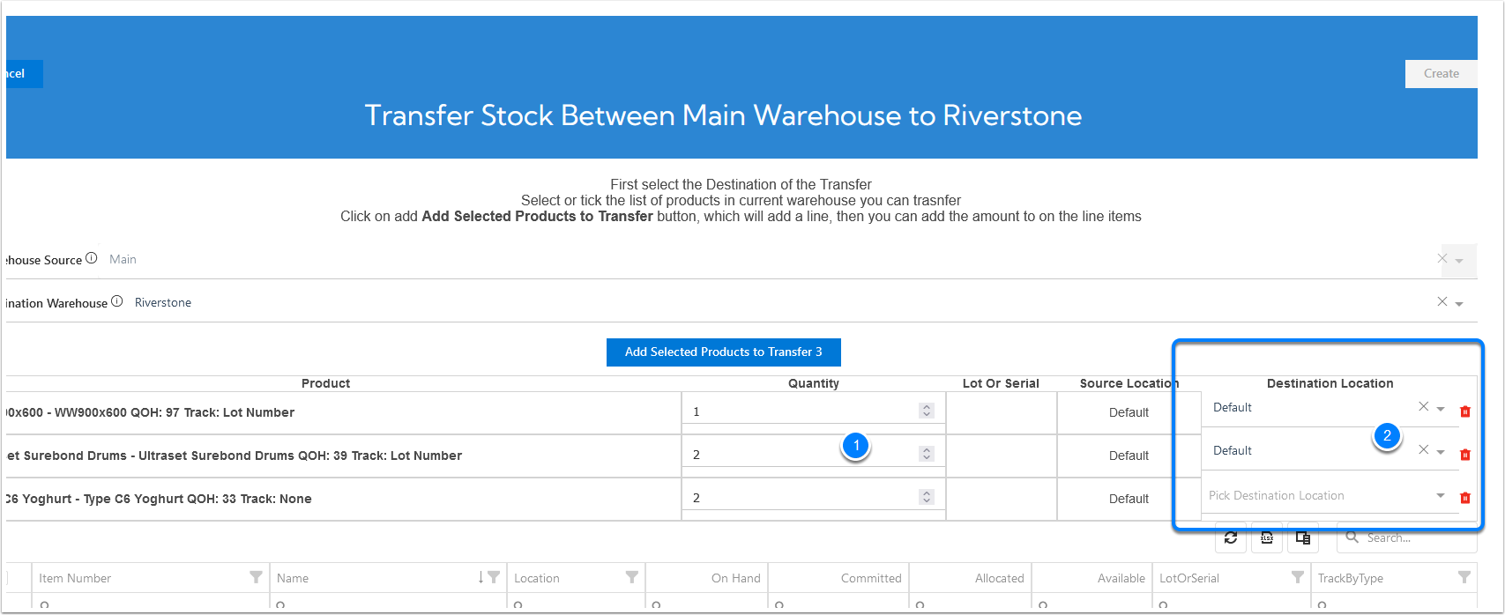This screenshot has width=1505, height=615.
Task: Open the second row's destination location dropdown
Action: click(x=1441, y=451)
